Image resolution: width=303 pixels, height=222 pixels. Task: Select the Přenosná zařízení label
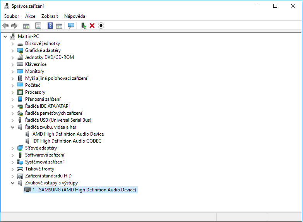pos(43,99)
